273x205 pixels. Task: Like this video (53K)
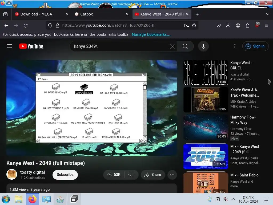[x=114, y=175]
